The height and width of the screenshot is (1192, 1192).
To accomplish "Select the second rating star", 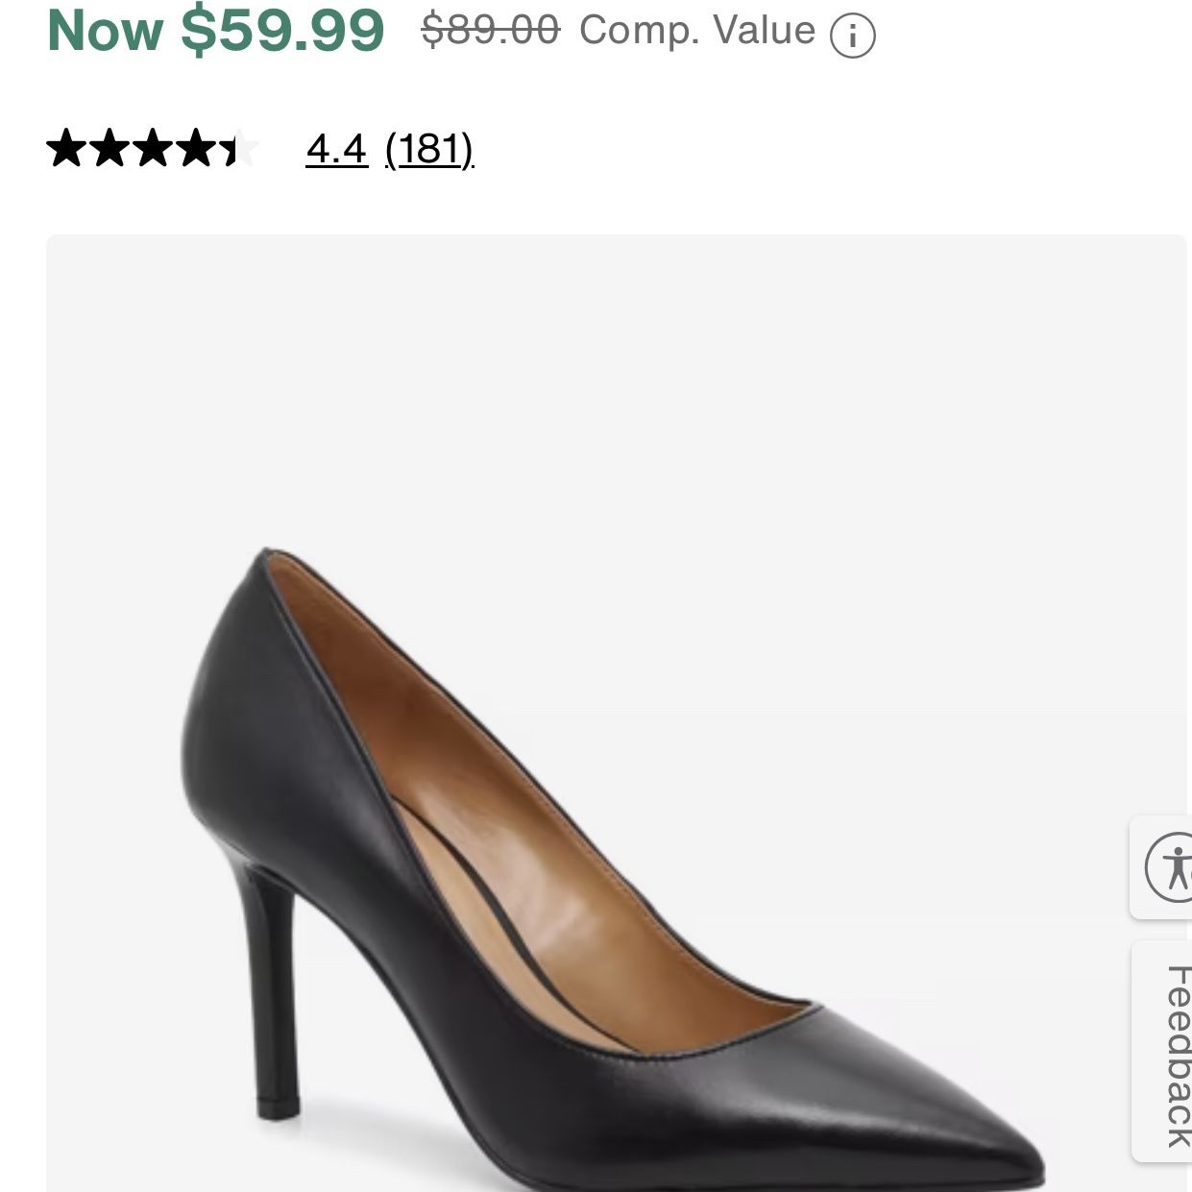I will (x=109, y=148).
